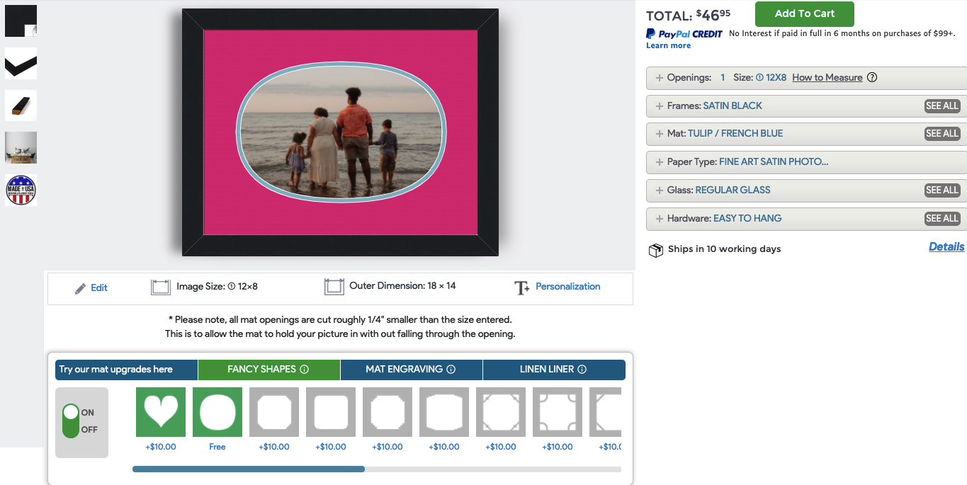Choose the free rounded oval mat shape
This screenshot has height=485, width=967.
click(217, 411)
